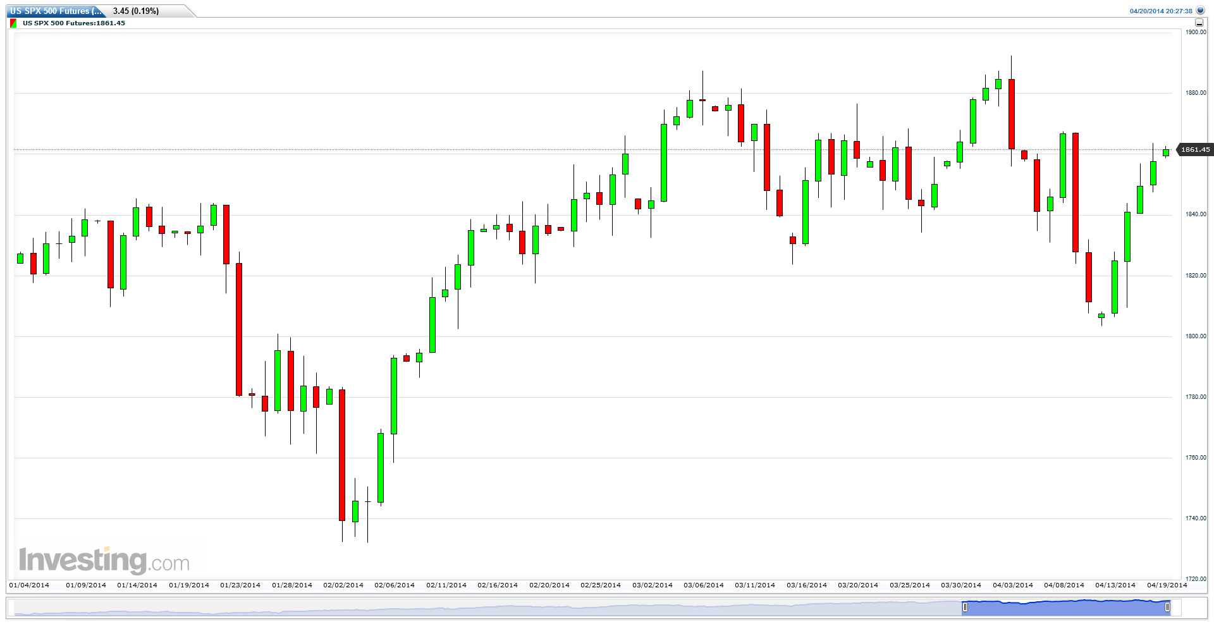The width and height of the screenshot is (1214, 624).
Task: Click the highlighted blue range in the navigator
Action: [1066, 607]
